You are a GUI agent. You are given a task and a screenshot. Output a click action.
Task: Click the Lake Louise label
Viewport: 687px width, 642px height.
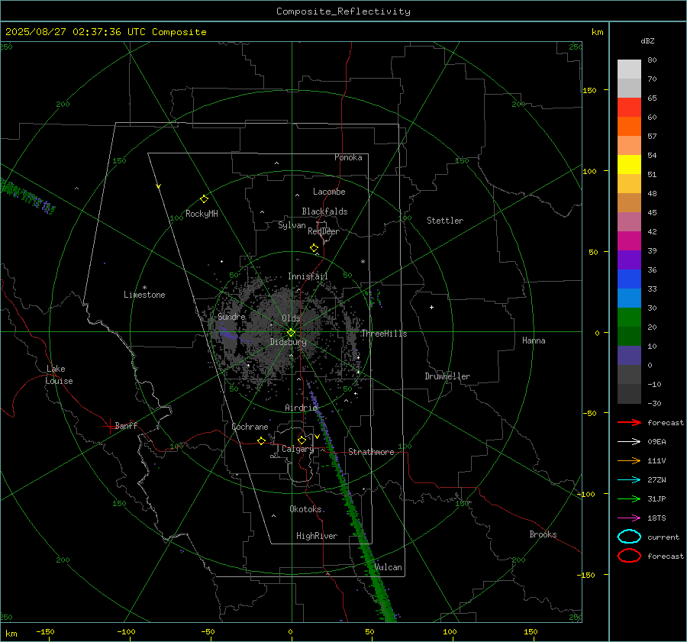(59, 375)
